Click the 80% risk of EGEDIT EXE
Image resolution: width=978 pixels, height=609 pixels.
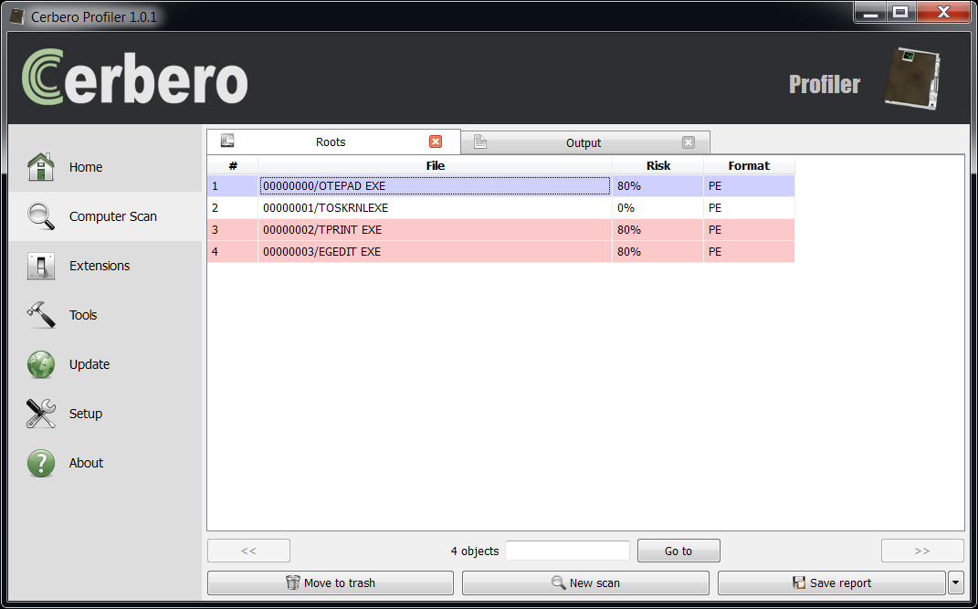coord(658,252)
